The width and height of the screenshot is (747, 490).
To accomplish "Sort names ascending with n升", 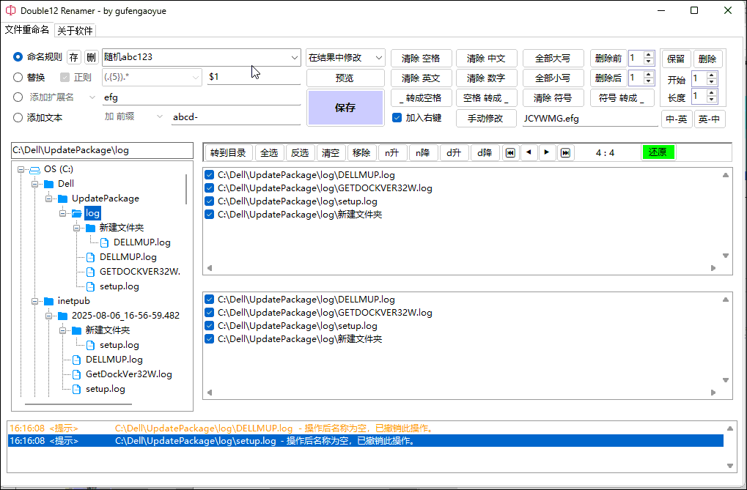I will [x=391, y=152].
